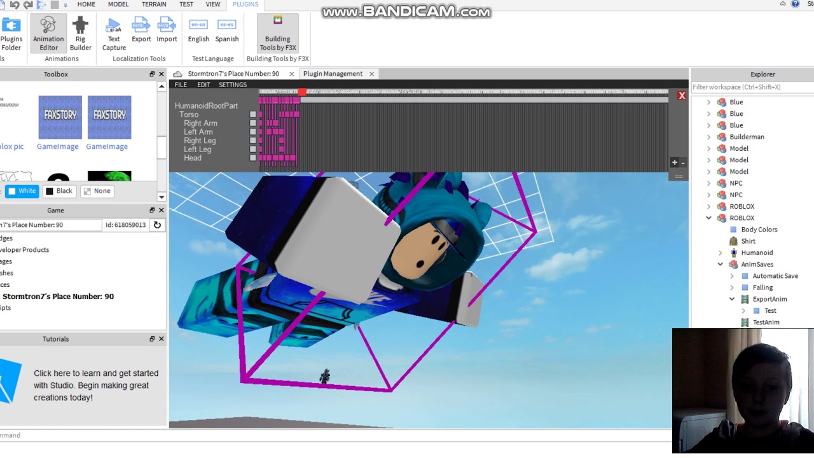The width and height of the screenshot is (814, 458).
Task: Expand the Falling node
Action: pos(731,288)
